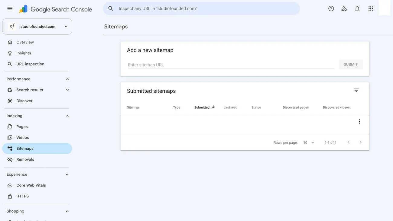Open Core Web Vitals report
The height and width of the screenshot is (221, 393).
[x=37, y=185]
